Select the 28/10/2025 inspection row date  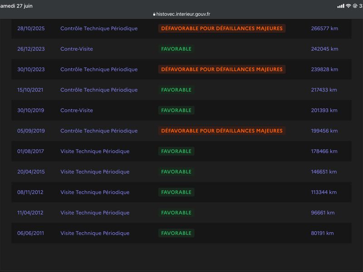(x=31, y=29)
